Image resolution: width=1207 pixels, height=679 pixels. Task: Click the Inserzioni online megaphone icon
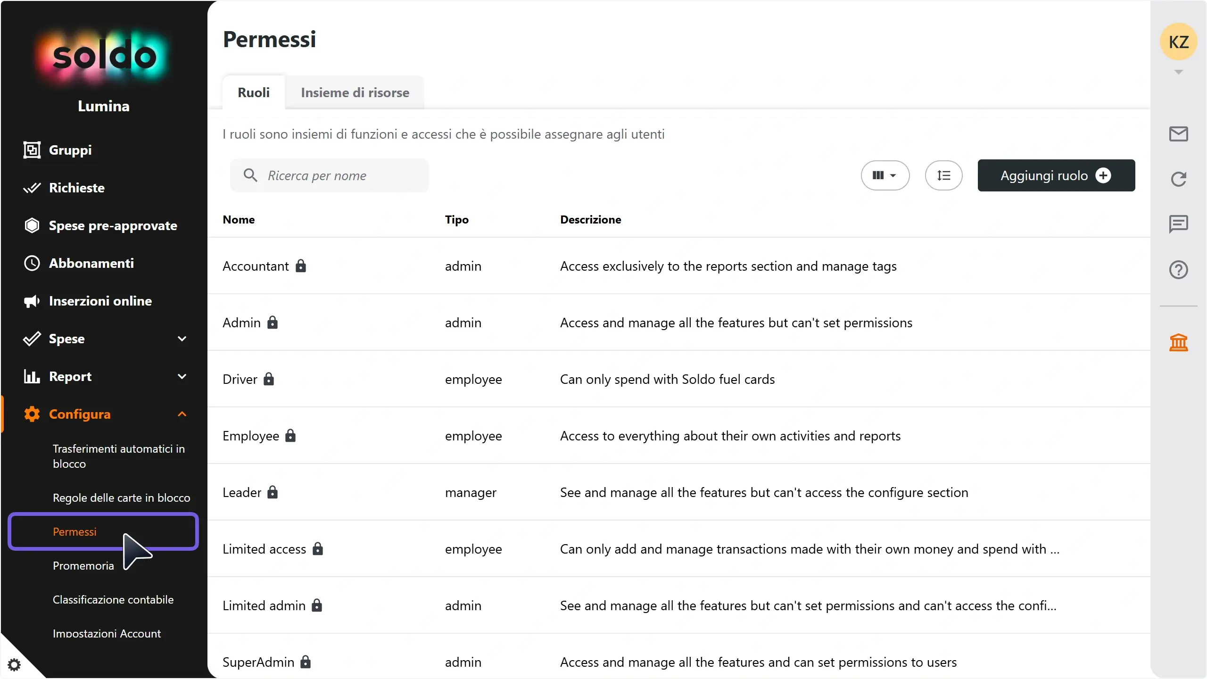click(32, 301)
